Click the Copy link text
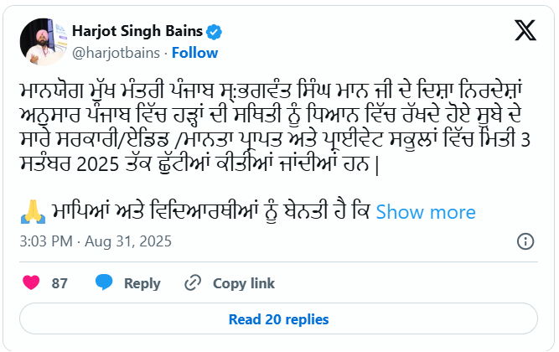Viewport: 559px width, 352px height. [243, 283]
